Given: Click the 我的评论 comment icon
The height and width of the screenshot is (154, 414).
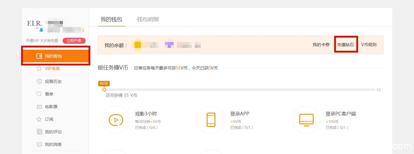Looking at the screenshot, I should click(x=39, y=132).
